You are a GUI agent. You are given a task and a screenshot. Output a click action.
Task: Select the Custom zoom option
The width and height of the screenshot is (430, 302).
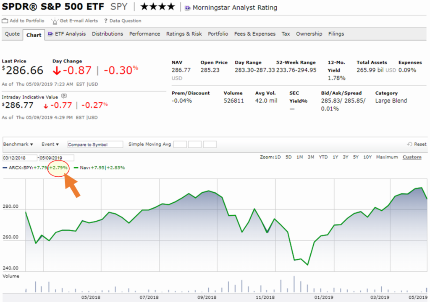click(412, 157)
